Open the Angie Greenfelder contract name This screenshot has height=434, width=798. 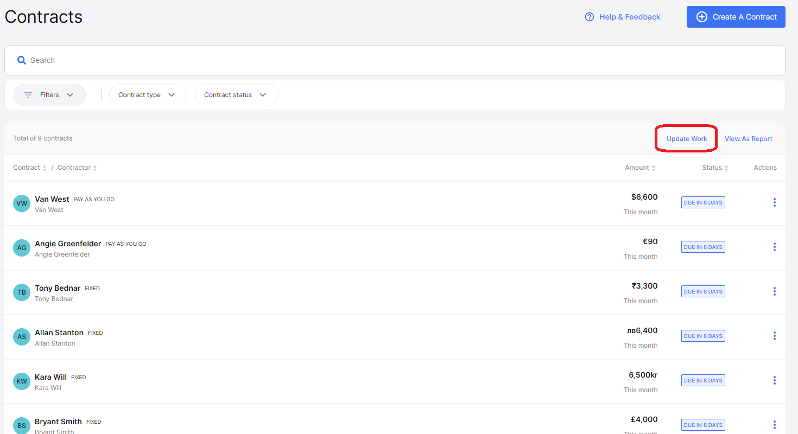pos(68,244)
